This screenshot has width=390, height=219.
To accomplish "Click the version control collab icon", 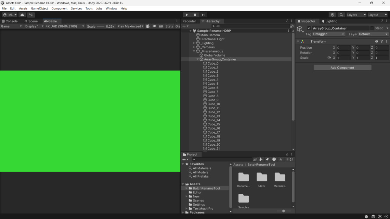I will tap(31, 15).
